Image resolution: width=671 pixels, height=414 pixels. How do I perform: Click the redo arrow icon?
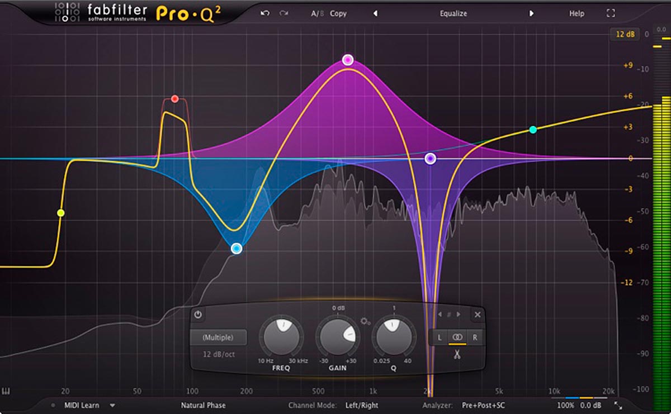coord(284,13)
